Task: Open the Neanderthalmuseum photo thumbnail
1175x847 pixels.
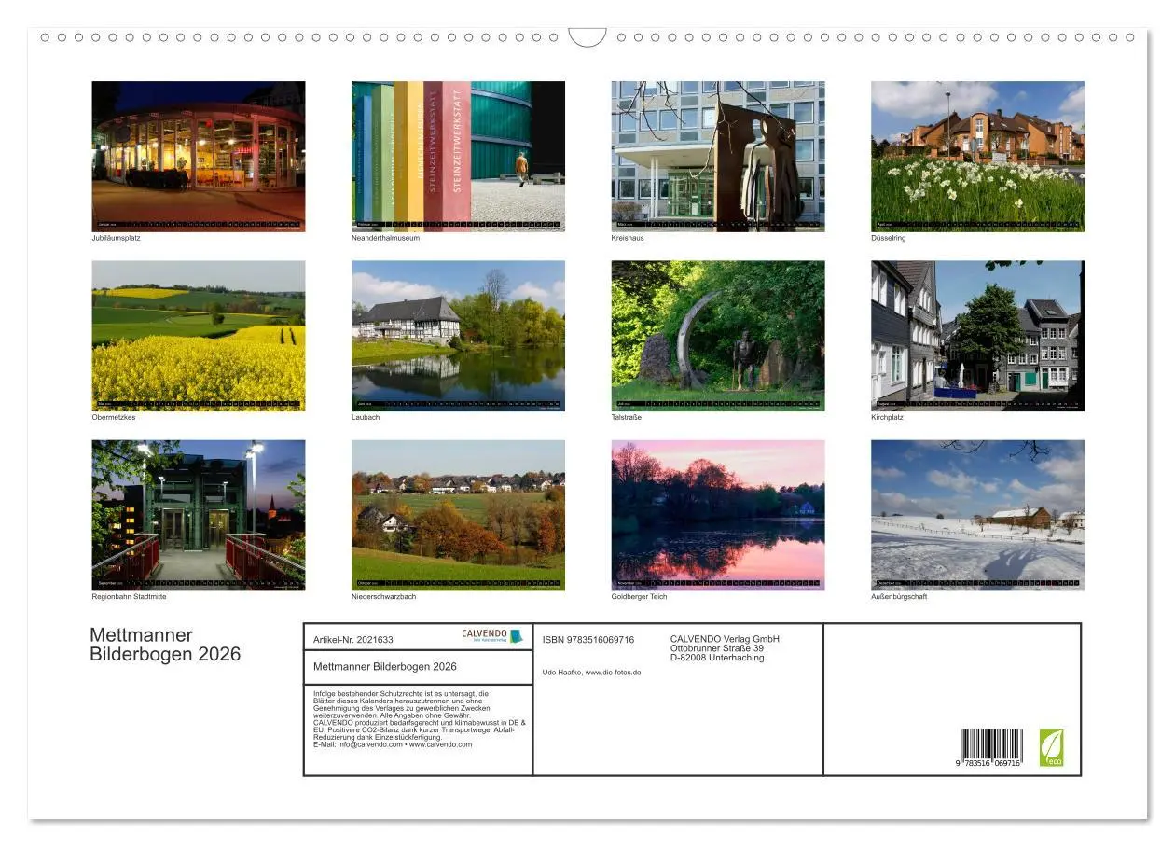Action: 458,156
